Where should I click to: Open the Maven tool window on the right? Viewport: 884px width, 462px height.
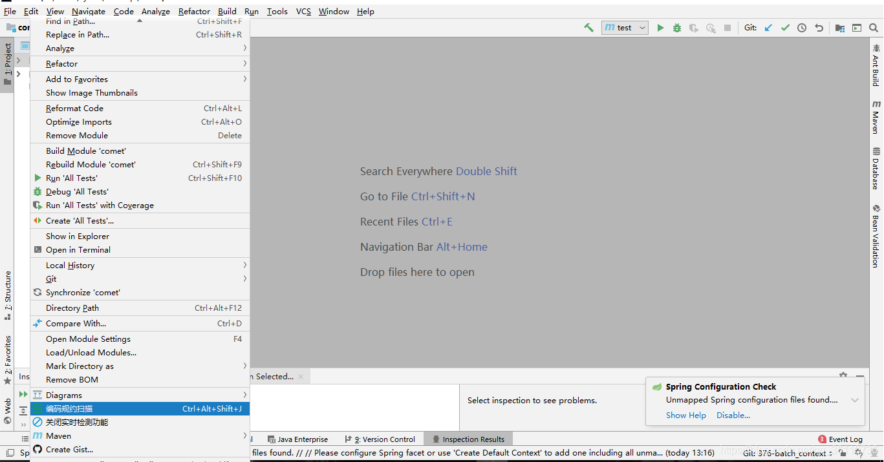point(877,120)
